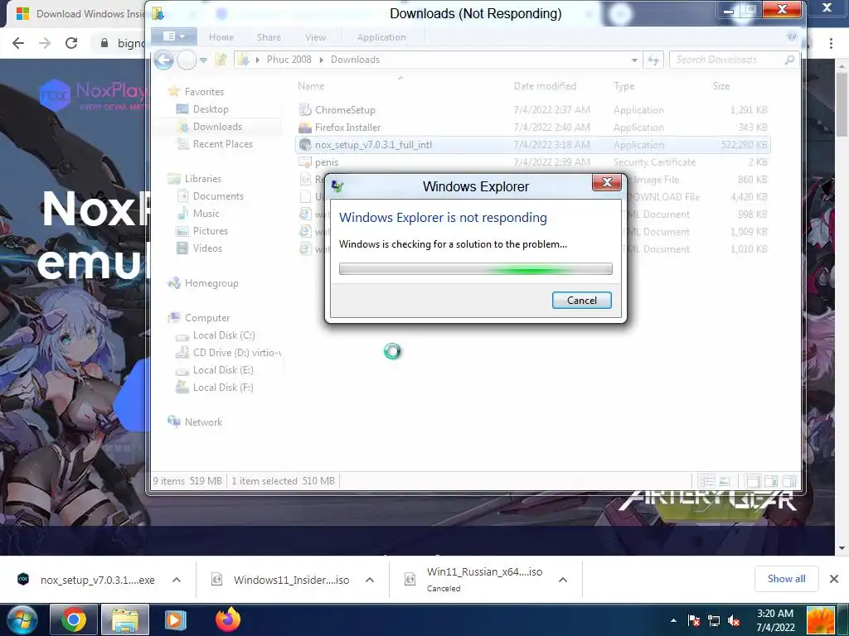Open the Application ribbon tab

381,37
